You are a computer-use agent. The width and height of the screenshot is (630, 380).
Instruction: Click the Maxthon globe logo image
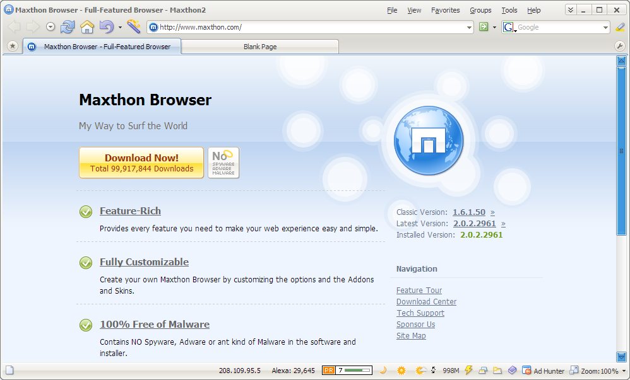(429, 140)
